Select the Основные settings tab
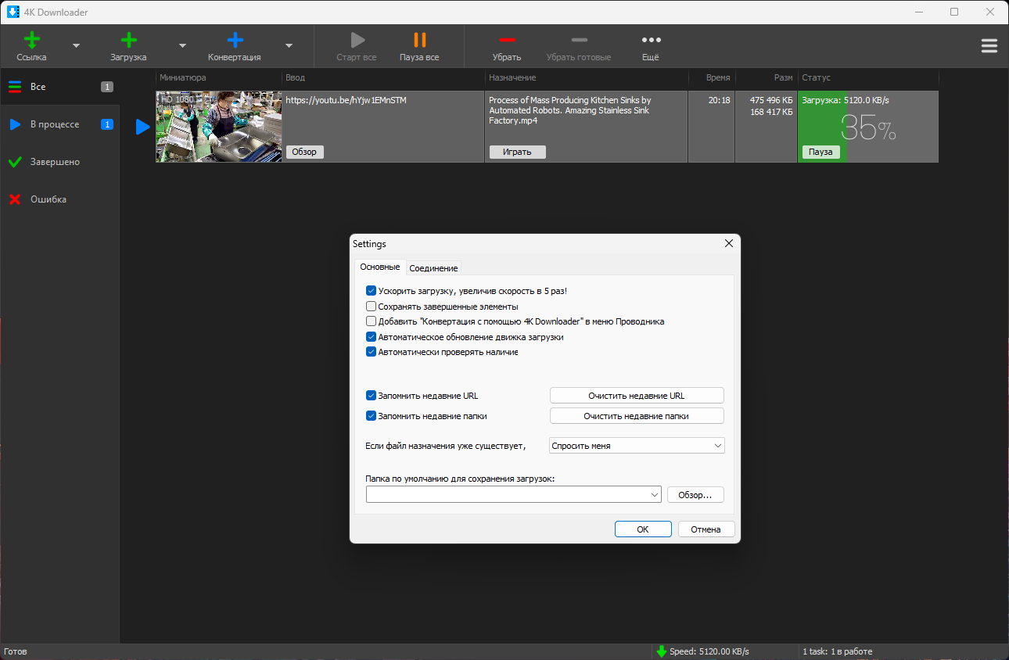This screenshot has height=660, width=1009. click(x=380, y=267)
